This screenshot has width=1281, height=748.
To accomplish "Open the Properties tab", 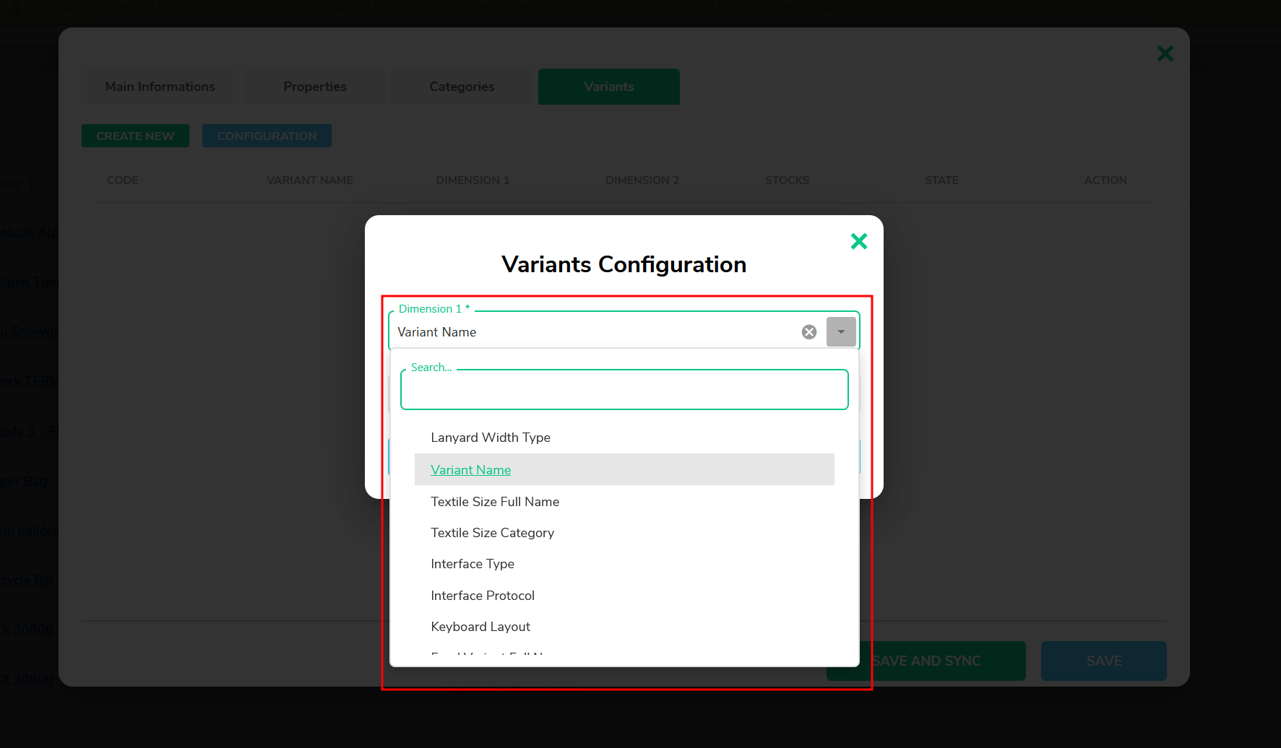I will pos(315,87).
